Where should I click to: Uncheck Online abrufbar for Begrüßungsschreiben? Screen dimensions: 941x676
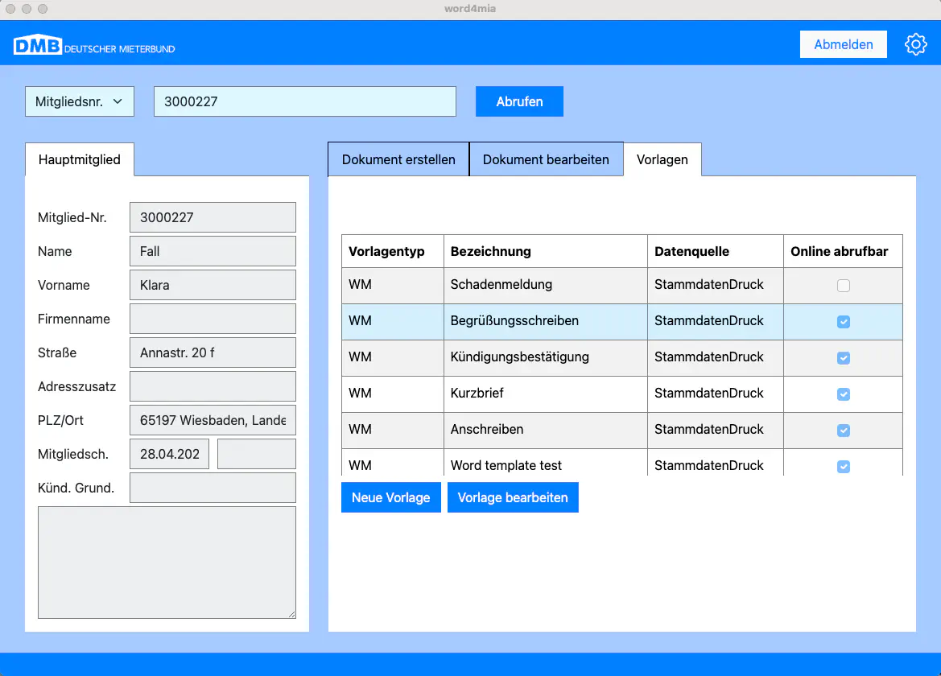pyautogui.click(x=843, y=322)
